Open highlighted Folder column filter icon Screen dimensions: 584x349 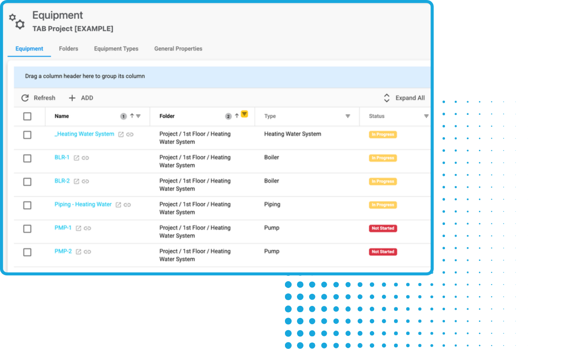(244, 114)
